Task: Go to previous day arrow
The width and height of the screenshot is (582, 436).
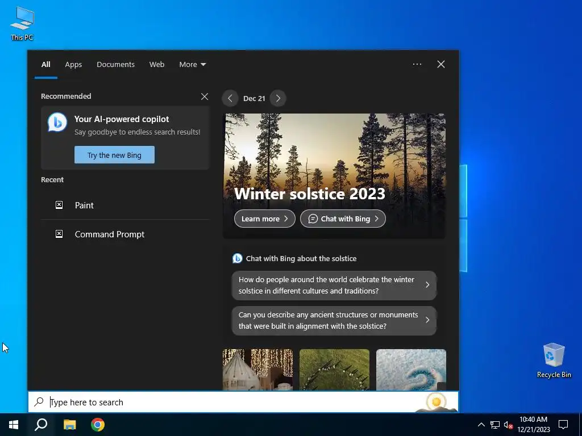Action: point(230,98)
